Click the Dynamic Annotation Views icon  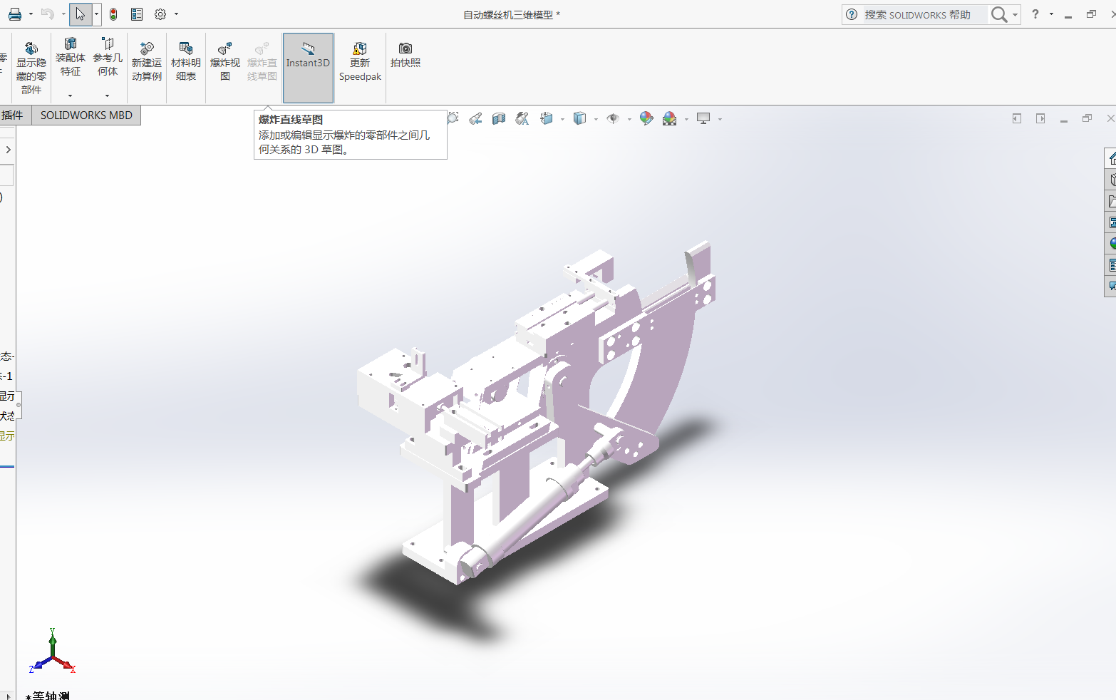coord(522,118)
